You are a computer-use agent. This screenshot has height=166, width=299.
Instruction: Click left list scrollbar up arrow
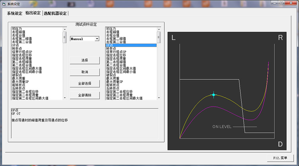click(x=65, y=29)
